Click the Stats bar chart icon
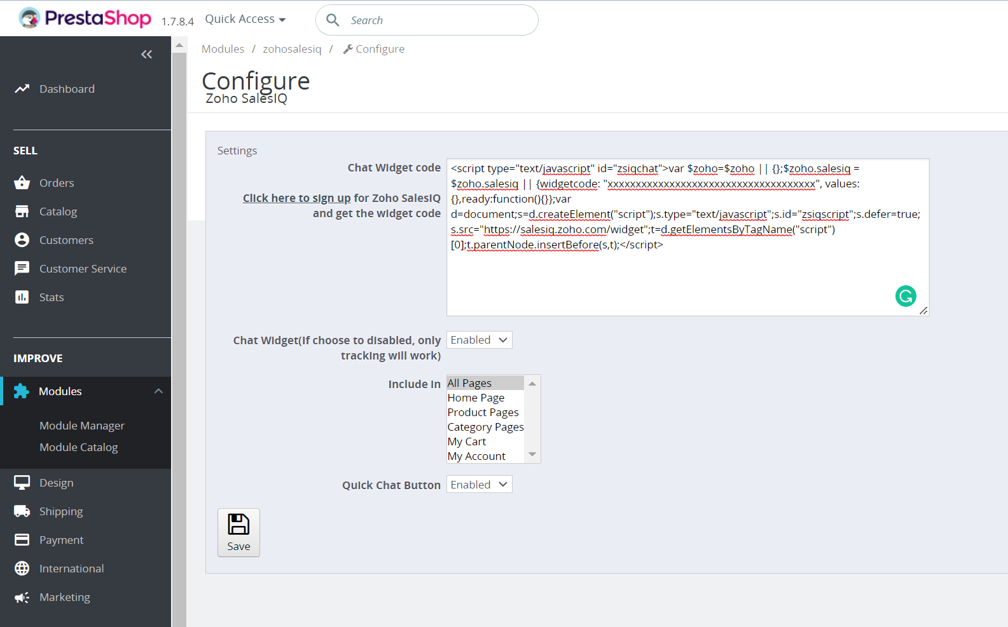This screenshot has height=627, width=1008. point(22,297)
